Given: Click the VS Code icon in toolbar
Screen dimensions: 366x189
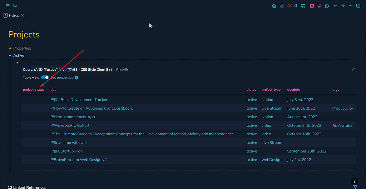Looking at the screenshot, I should [x=295, y=6].
